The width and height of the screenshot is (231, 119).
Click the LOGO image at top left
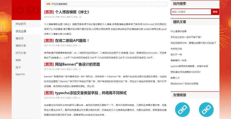[x=26, y=10]
